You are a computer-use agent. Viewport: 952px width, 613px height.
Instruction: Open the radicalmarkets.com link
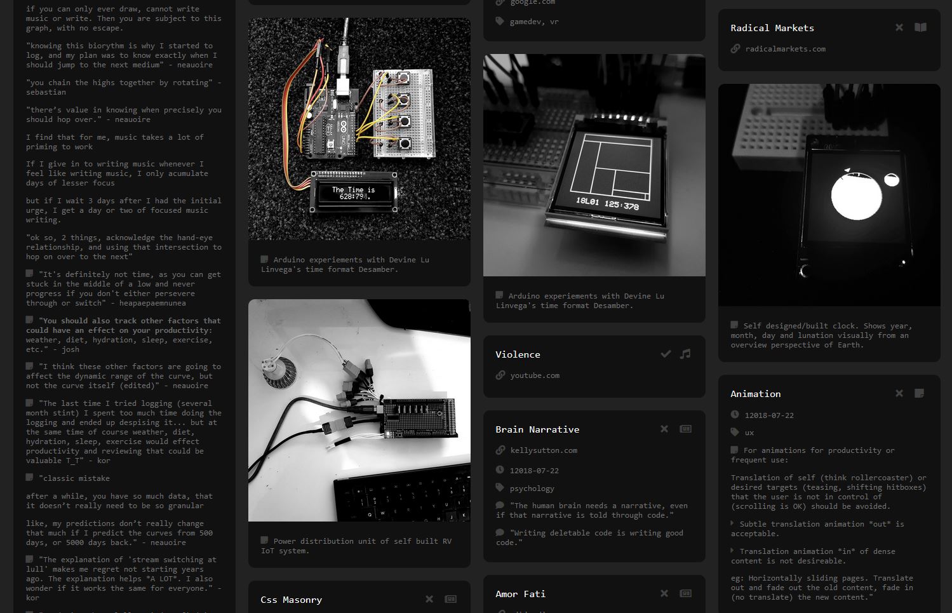coord(786,49)
